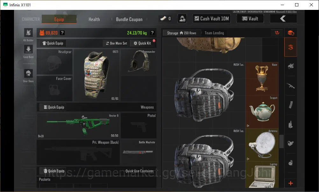Image resolution: width=319 pixels, height=192 pixels.
Task: Select the Laptop item in storage
Action: (262, 175)
